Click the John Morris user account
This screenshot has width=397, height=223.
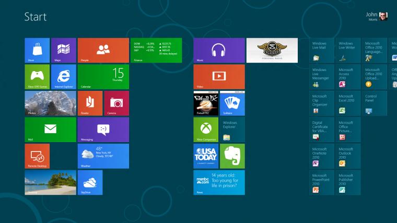click(x=377, y=17)
